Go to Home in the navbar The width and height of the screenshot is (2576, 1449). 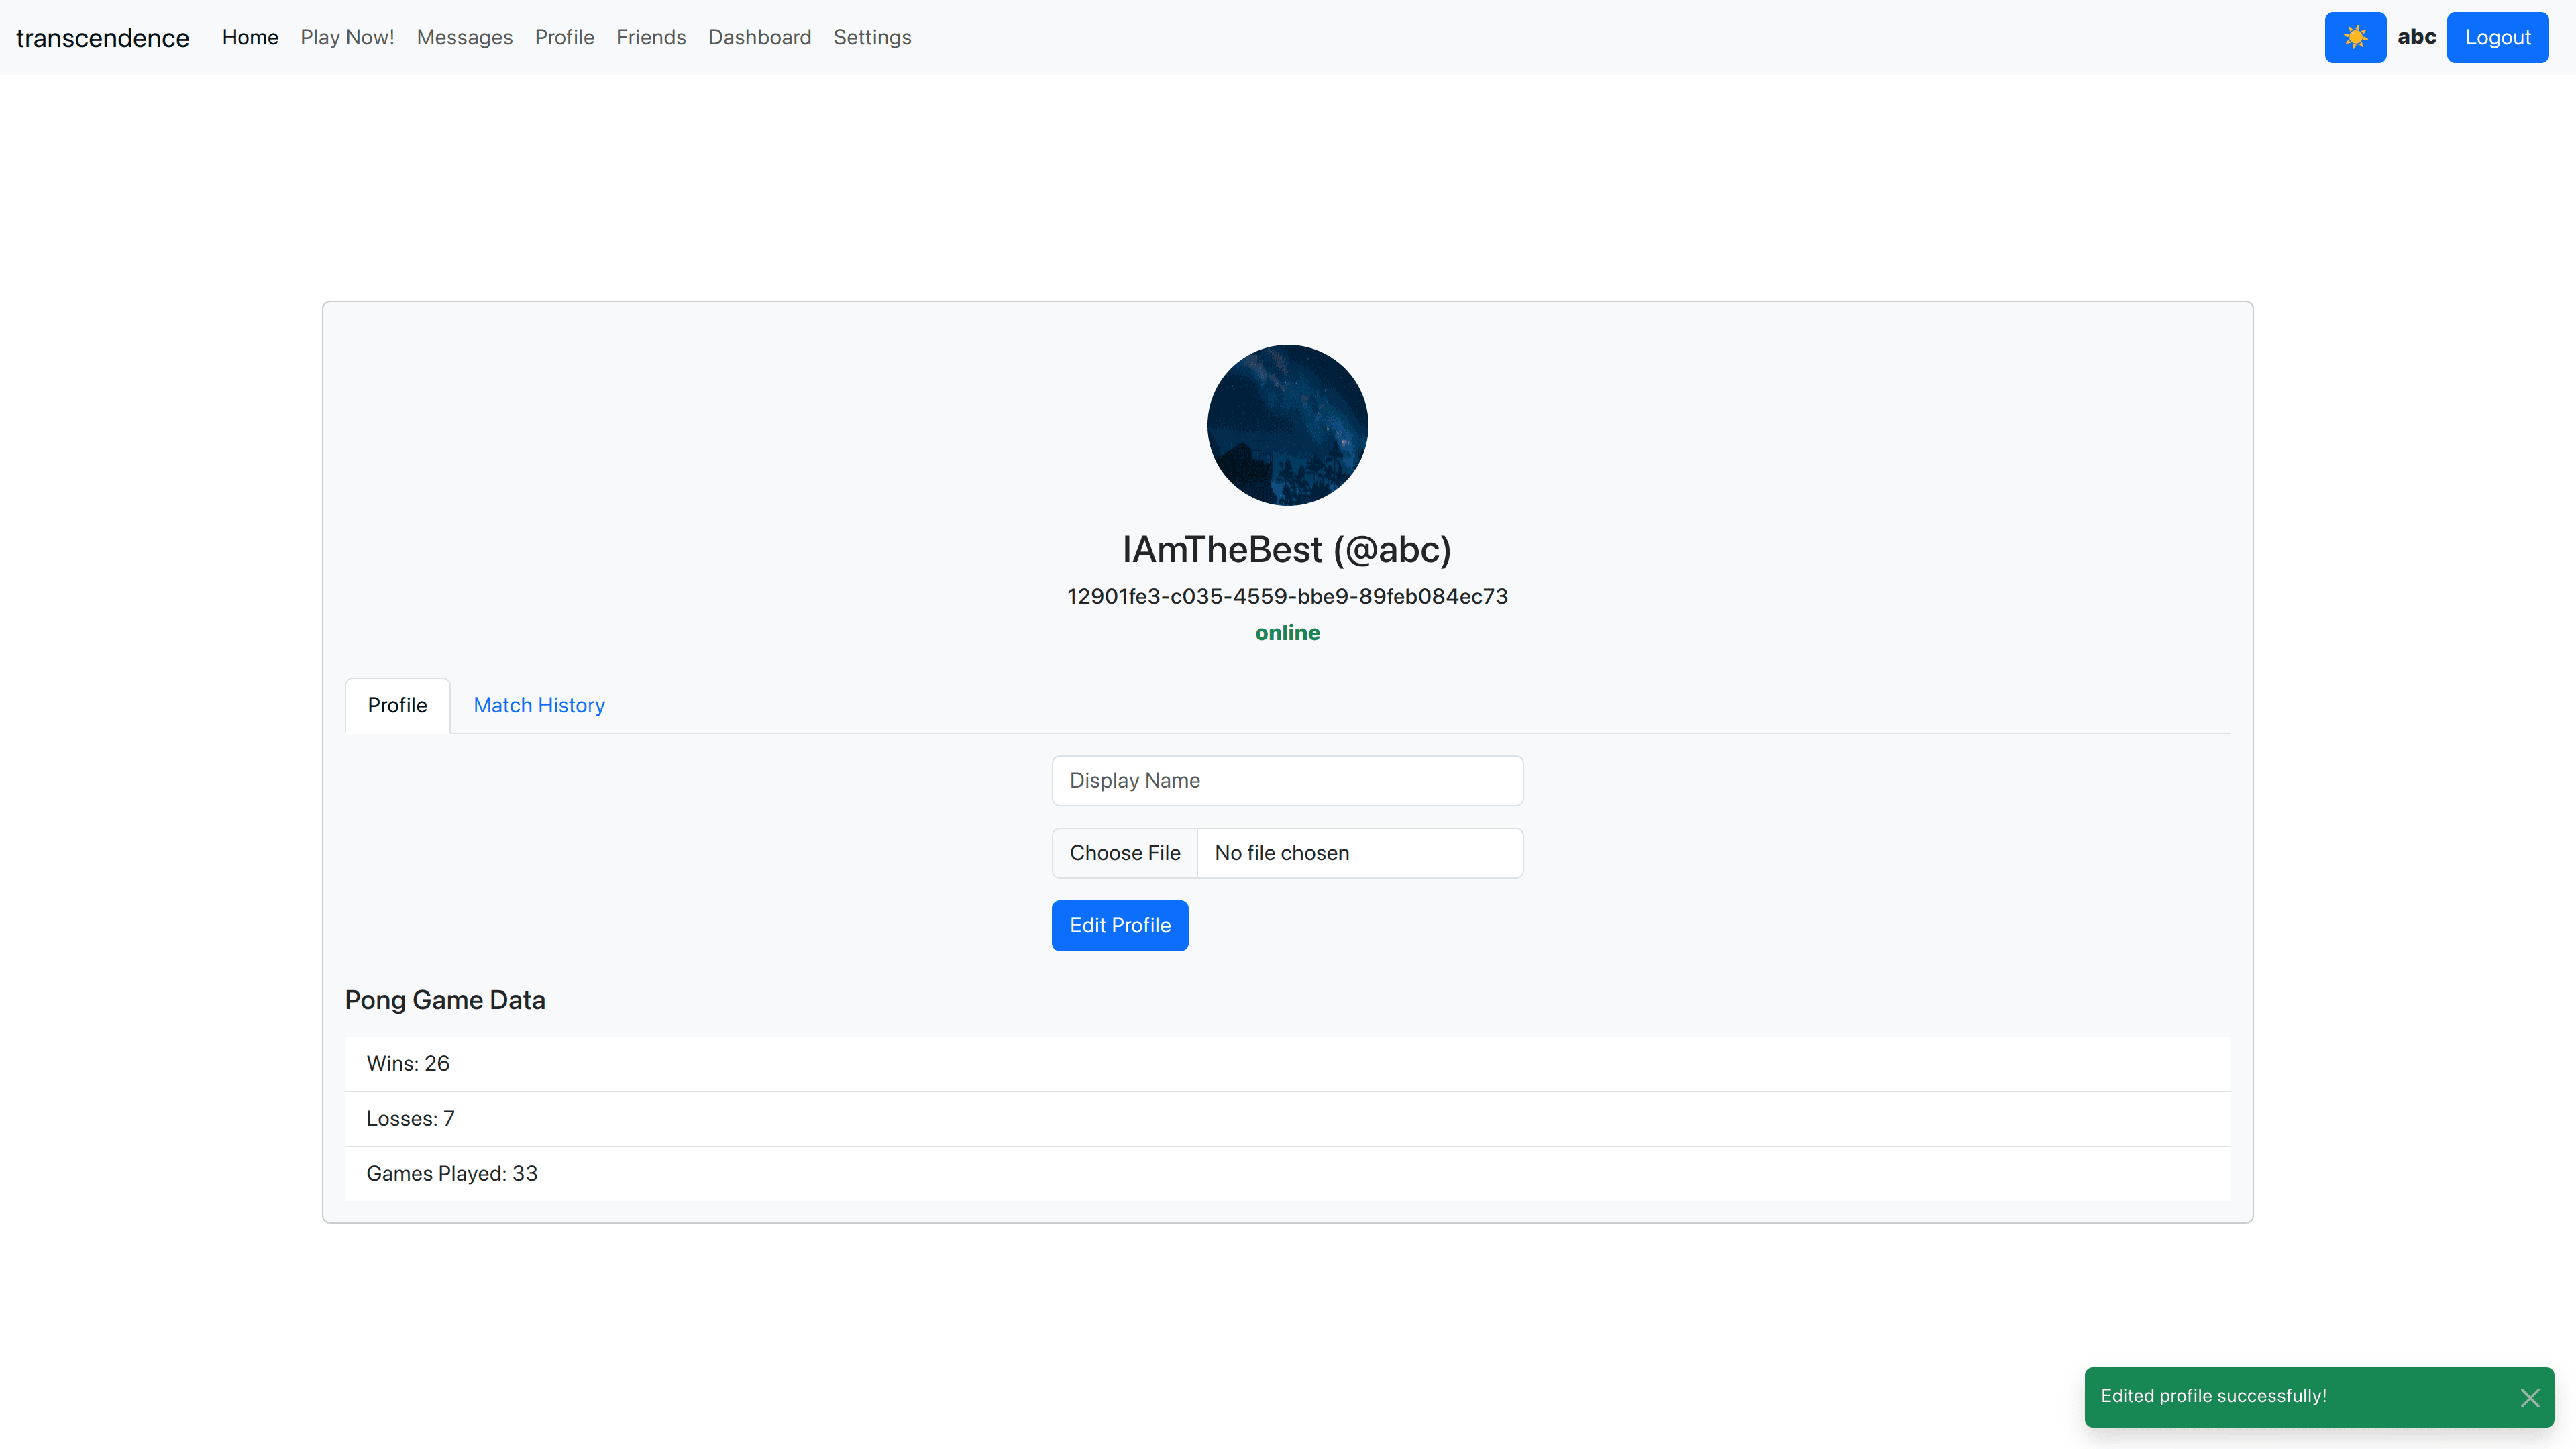click(x=250, y=37)
